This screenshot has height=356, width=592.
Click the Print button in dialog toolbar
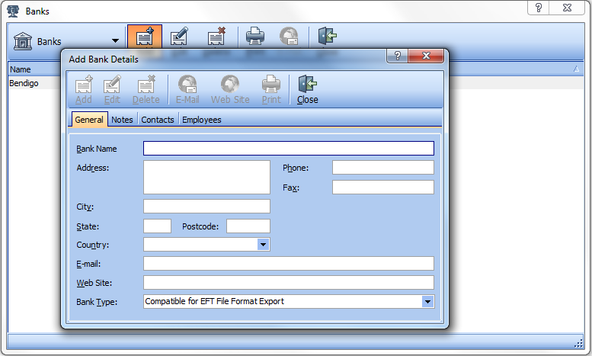click(271, 90)
